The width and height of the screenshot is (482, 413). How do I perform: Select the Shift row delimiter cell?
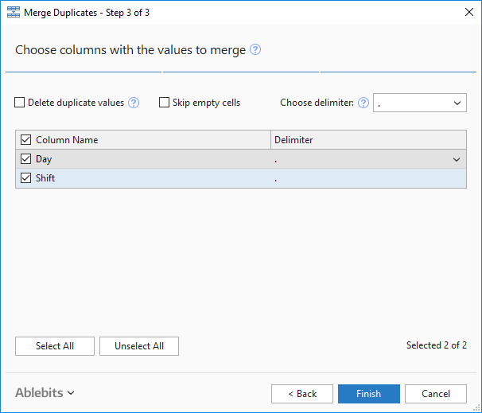[368, 178]
